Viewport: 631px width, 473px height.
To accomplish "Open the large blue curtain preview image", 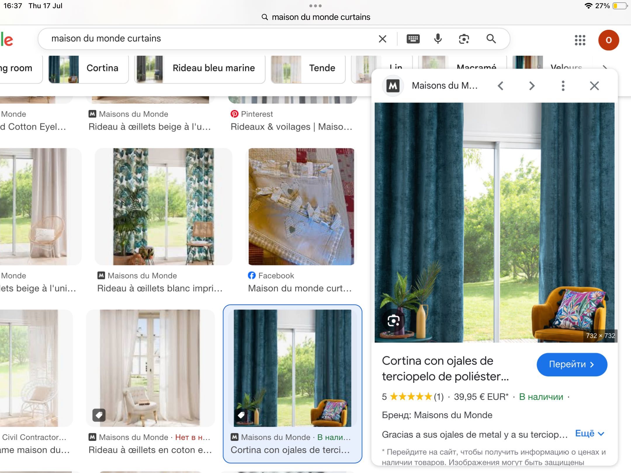I will click(495, 222).
